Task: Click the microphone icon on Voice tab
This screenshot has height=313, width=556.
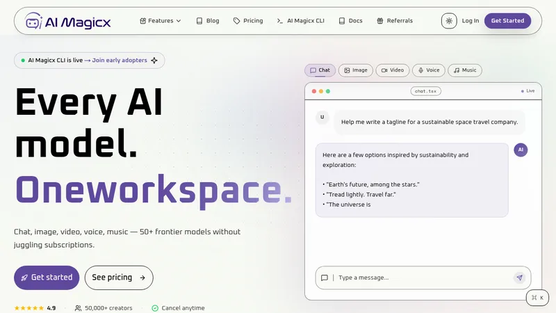Action: (x=420, y=70)
